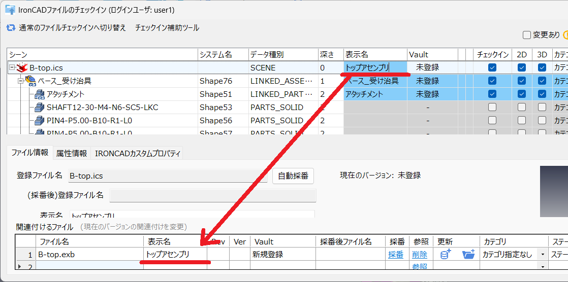Enable 2D checkbox for Shape56 PIN4 row
Viewport: 568px width, 282px height.
[522, 120]
